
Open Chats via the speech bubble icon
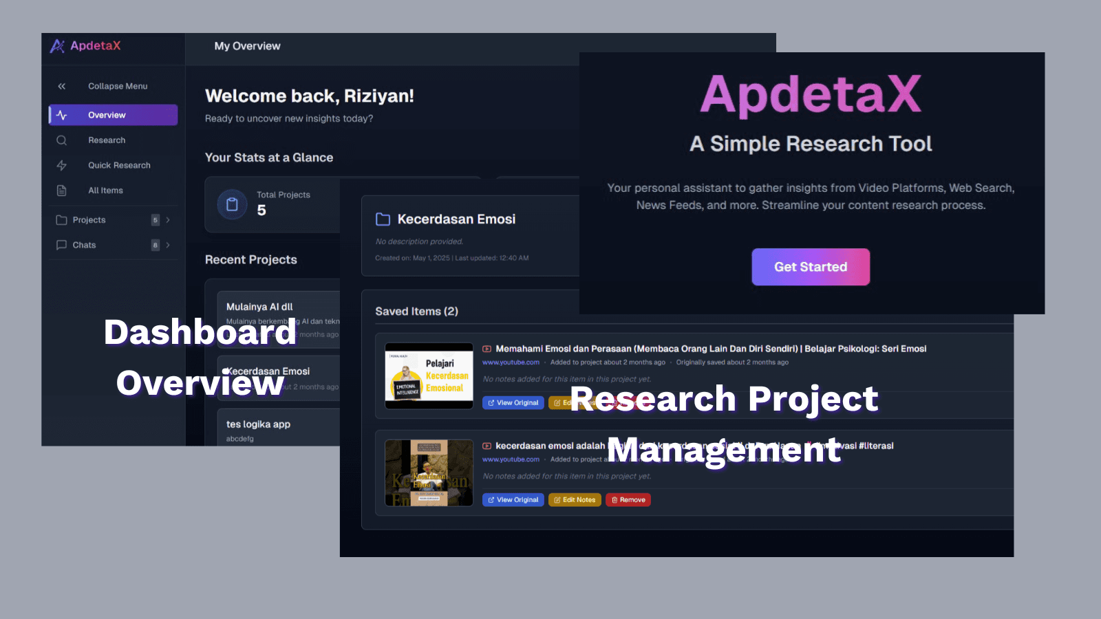pos(61,244)
